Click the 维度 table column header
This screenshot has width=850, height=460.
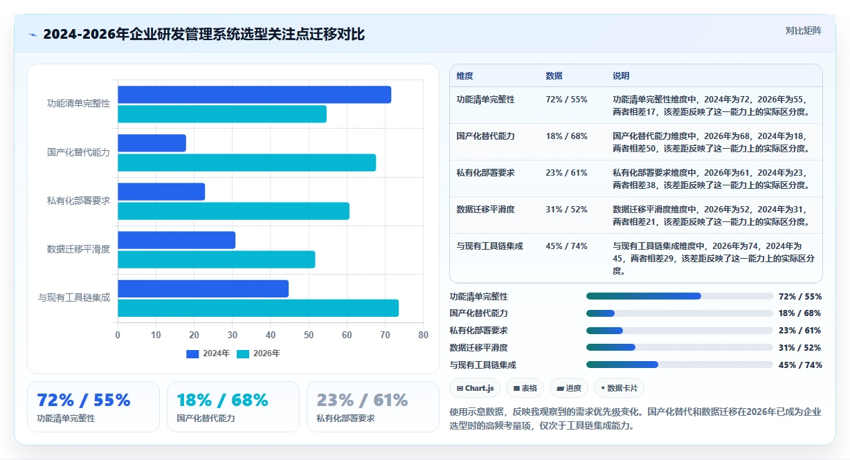(x=465, y=75)
